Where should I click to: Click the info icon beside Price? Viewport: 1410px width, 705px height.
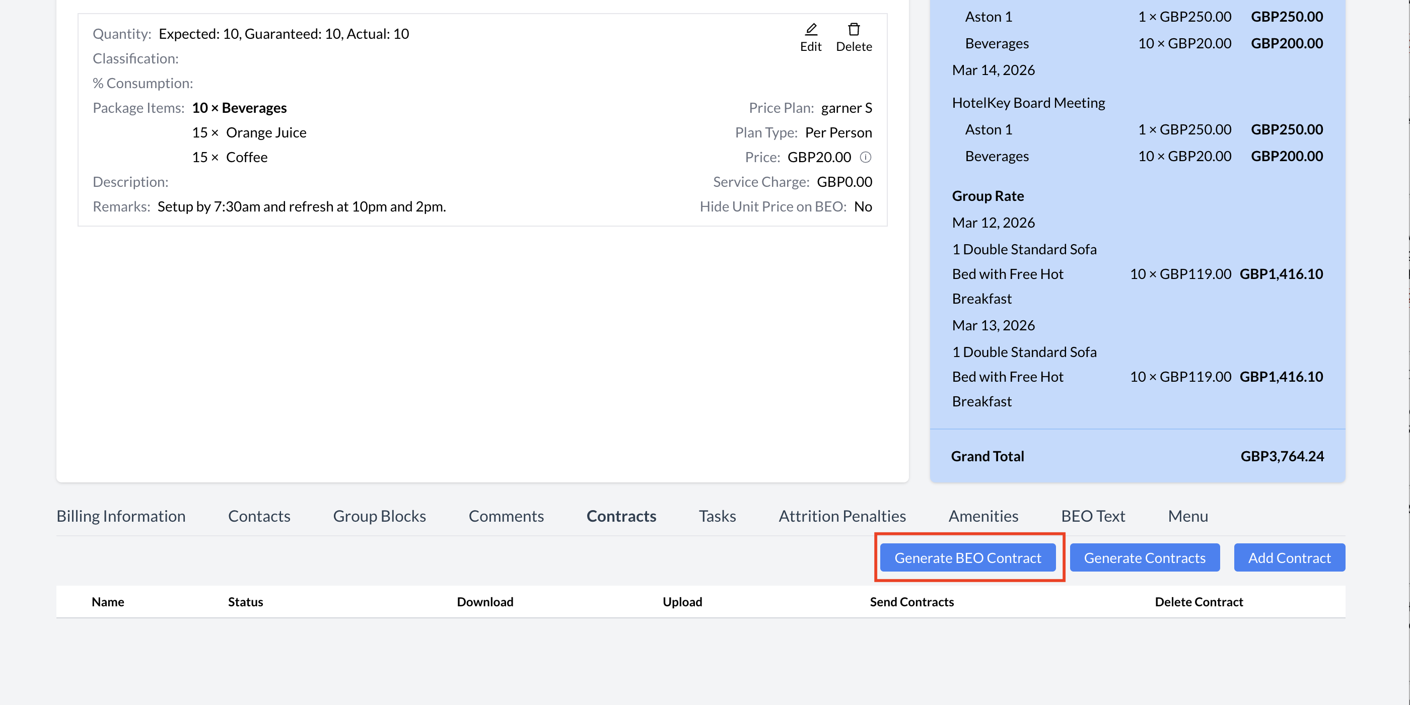coord(865,158)
